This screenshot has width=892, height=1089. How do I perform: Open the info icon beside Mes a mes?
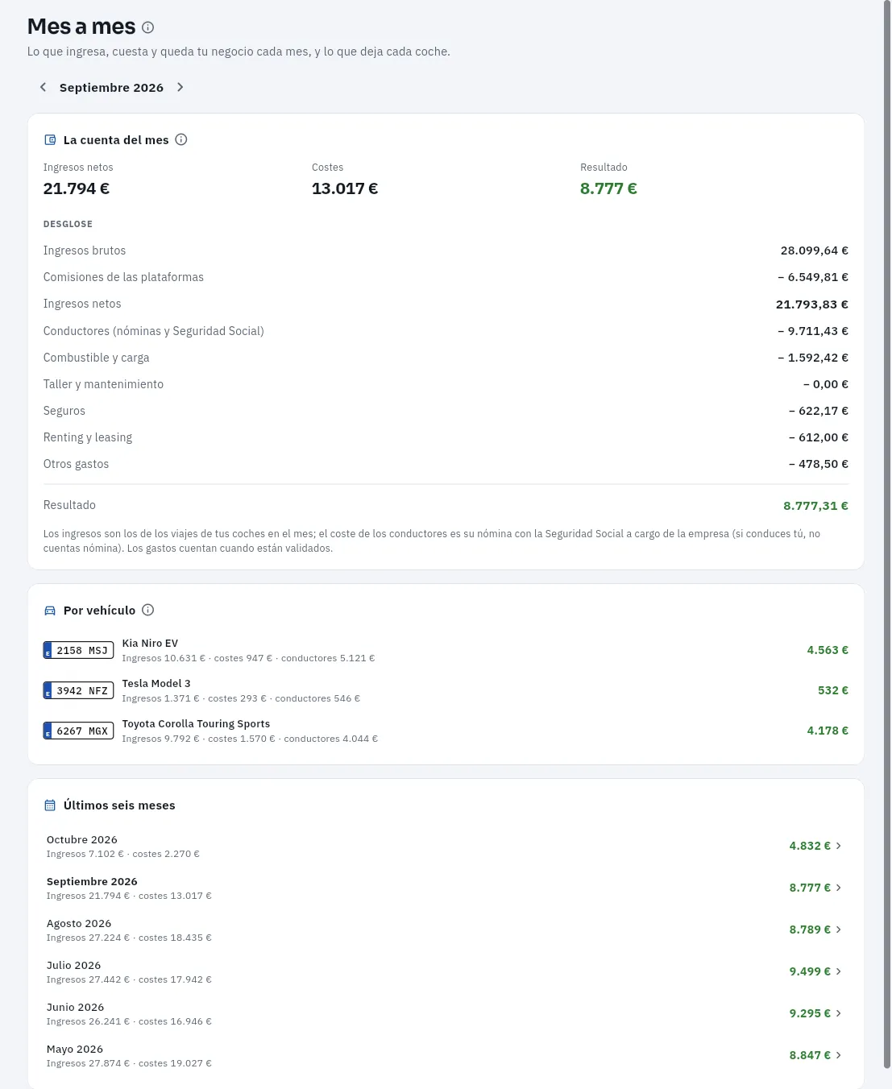click(x=147, y=27)
